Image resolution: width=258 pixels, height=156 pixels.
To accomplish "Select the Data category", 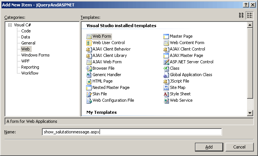I will [x=26, y=37].
